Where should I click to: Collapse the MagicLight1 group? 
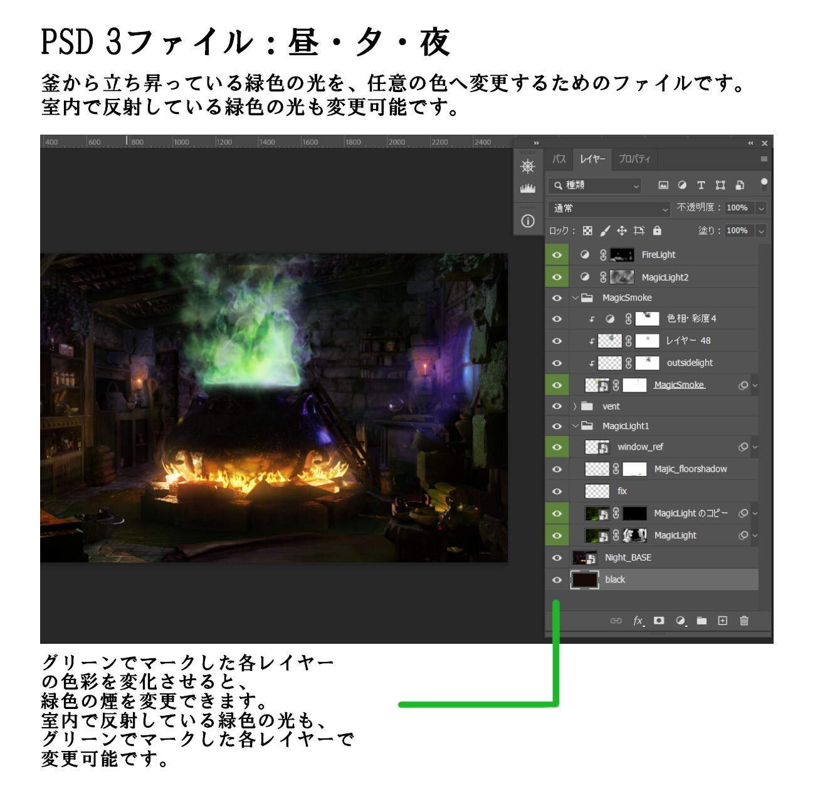[574, 425]
